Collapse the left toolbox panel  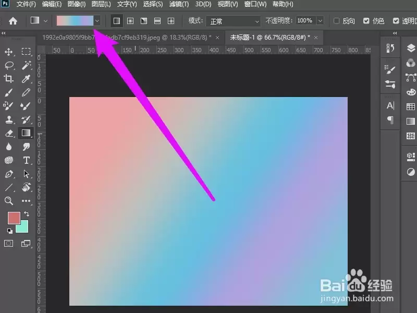[x=4, y=33]
